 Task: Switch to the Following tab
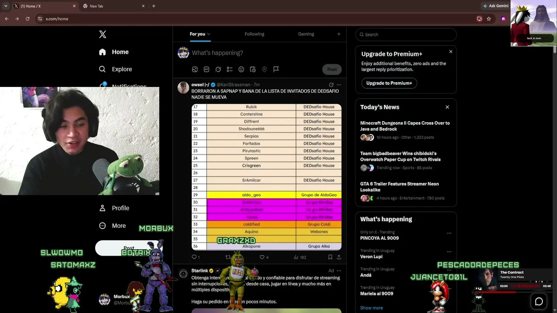click(x=254, y=34)
